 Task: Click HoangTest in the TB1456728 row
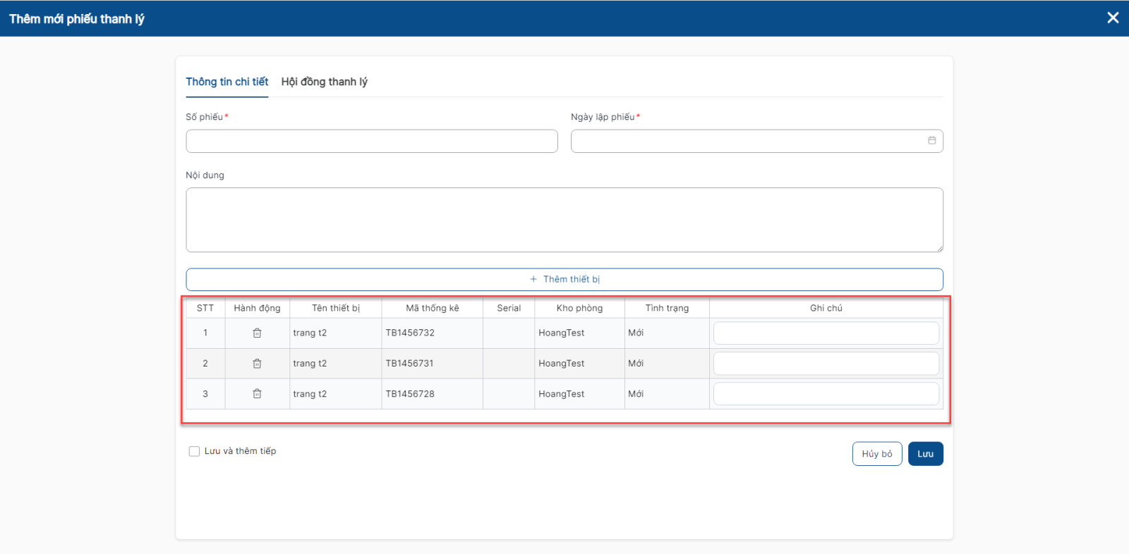coord(562,394)
